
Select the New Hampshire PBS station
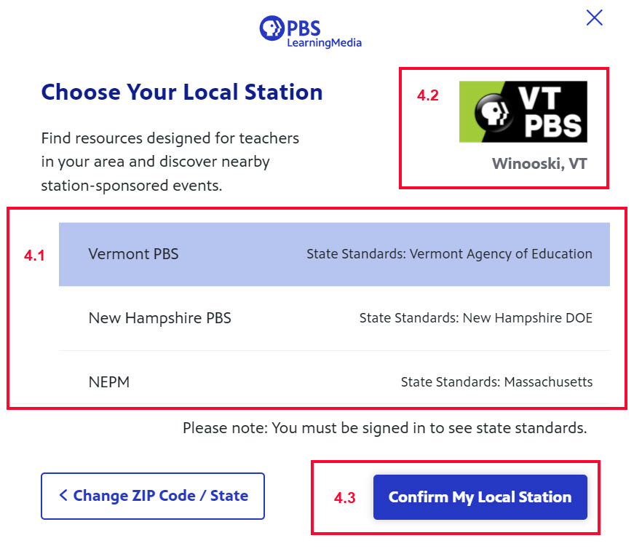[x=334, y=318]
